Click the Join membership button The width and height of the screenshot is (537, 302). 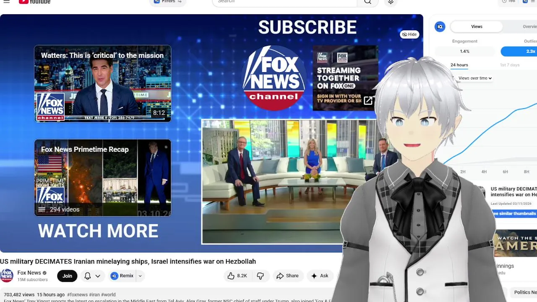[x=67, y=276]
